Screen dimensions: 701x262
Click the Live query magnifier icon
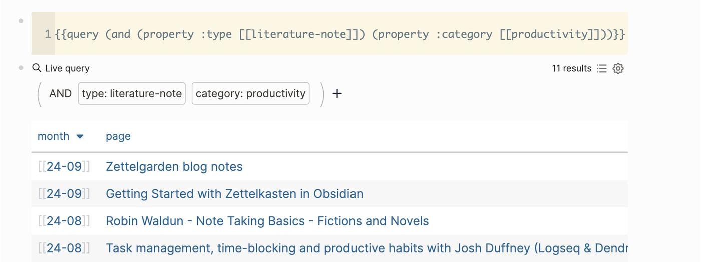pos(37,68)
